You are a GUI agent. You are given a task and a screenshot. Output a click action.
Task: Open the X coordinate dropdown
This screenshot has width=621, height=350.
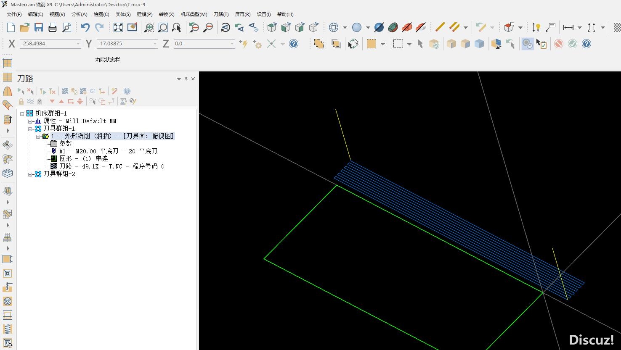[x=78, y=44]
